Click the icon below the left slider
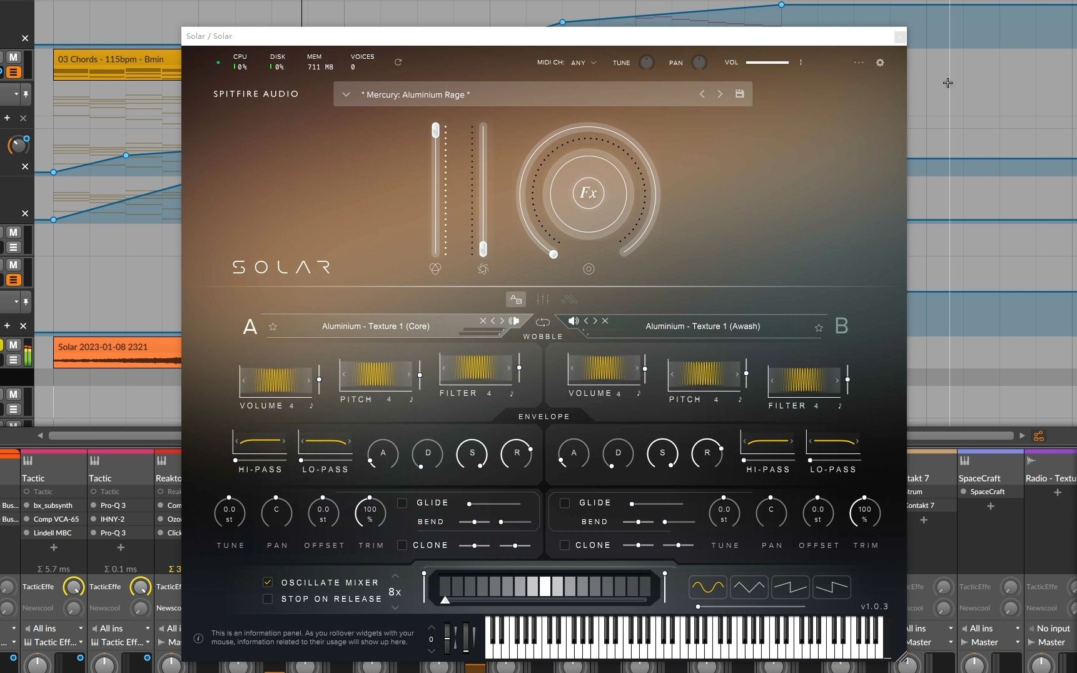1077x673 pixels. click(435, 268)
